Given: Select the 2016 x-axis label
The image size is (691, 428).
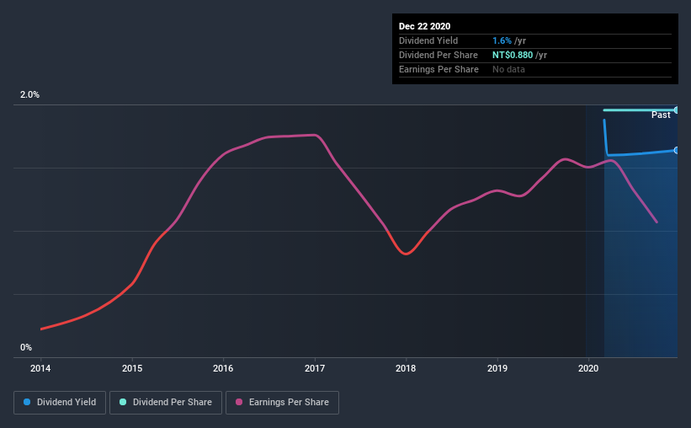Looking at the screenshot, I should [223, 368].
